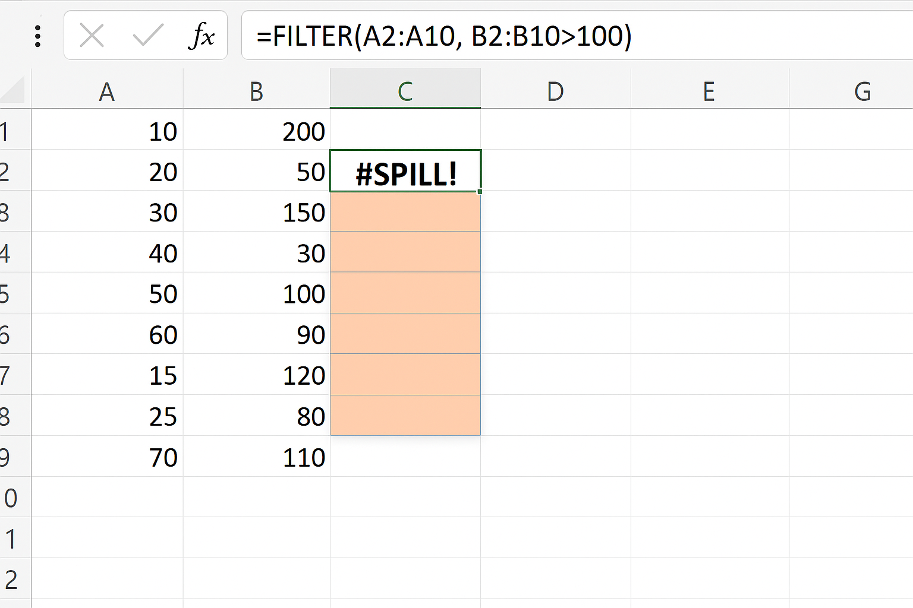The width and height of the screenshot is (913, 608).
Task: Select the #SPILL! error cell
Action: pos(405,171)
